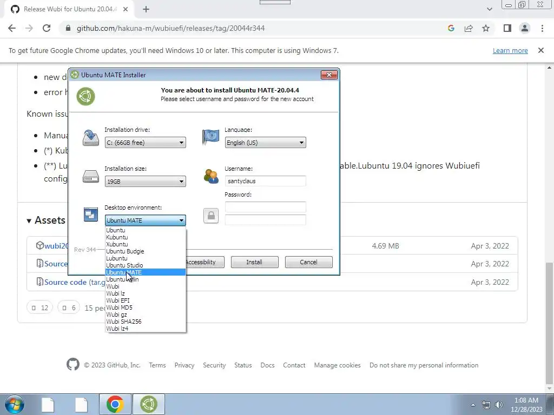Click the address bar URL
The height and width of the screenshot is (415, 554).
tap(170, 28)
